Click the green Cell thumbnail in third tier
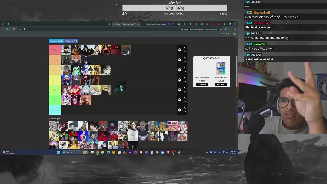Screen dimensions: 327x184 (76, 70)
